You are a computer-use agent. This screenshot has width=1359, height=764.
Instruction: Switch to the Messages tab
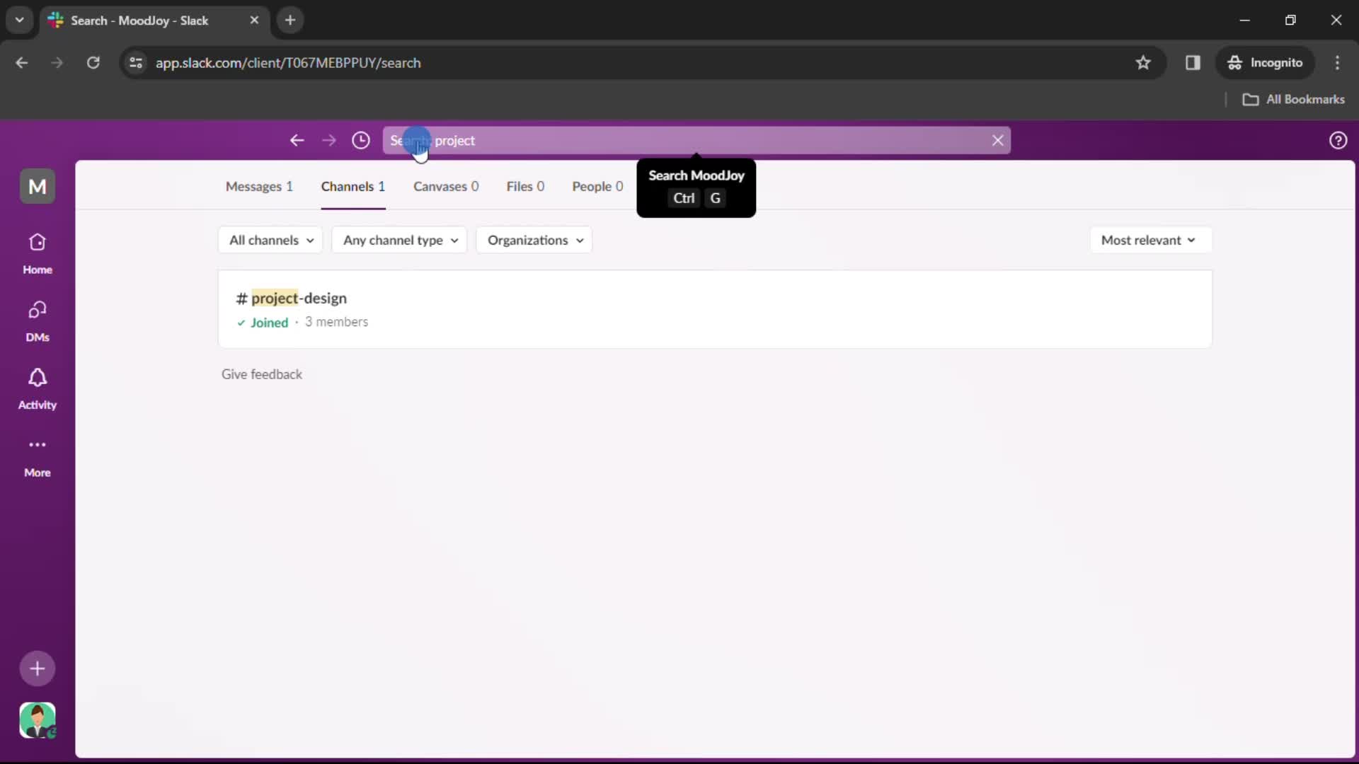click(258, 185)
